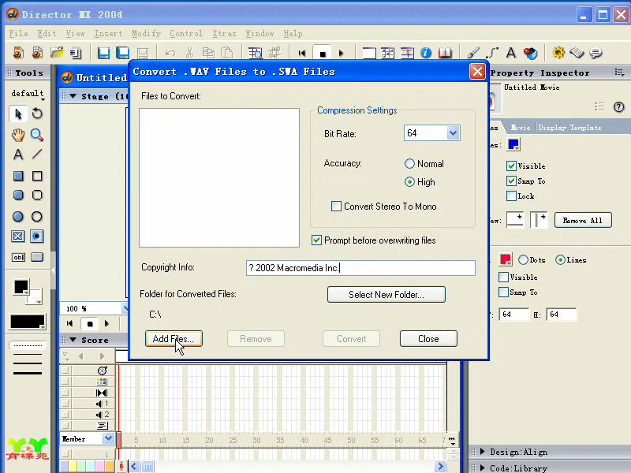631x473 pixels.
Task: Open Cast Member Properties info icon
Action: 426,53
